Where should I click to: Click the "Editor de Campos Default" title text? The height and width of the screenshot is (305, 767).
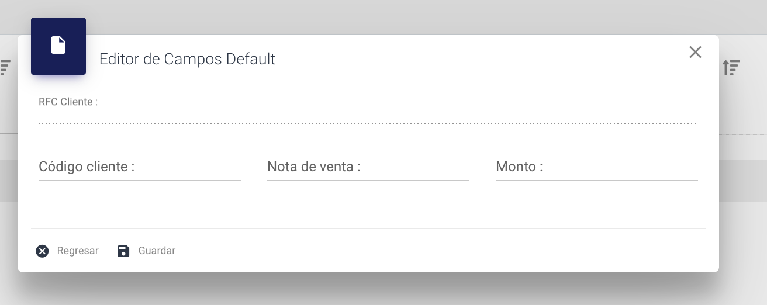(x=187, y=59)
